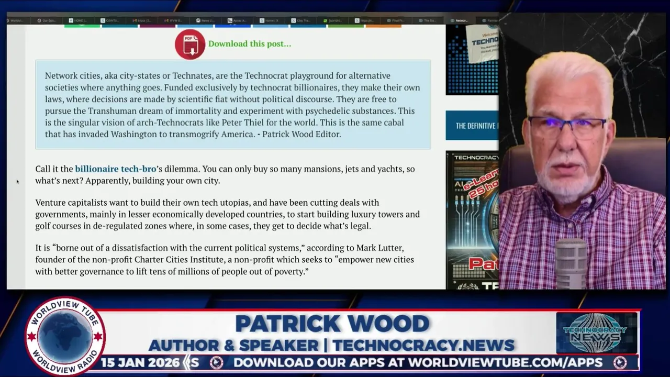670x377 pixels.
Task: Open the 'THE DEFINITIVE' sidebar banner
Action: click(x=472, y=126)
